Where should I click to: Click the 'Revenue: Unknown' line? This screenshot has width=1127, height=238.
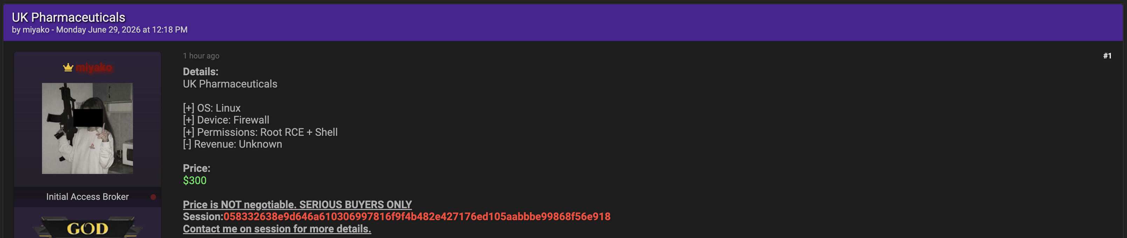click(x=232, y=144)
